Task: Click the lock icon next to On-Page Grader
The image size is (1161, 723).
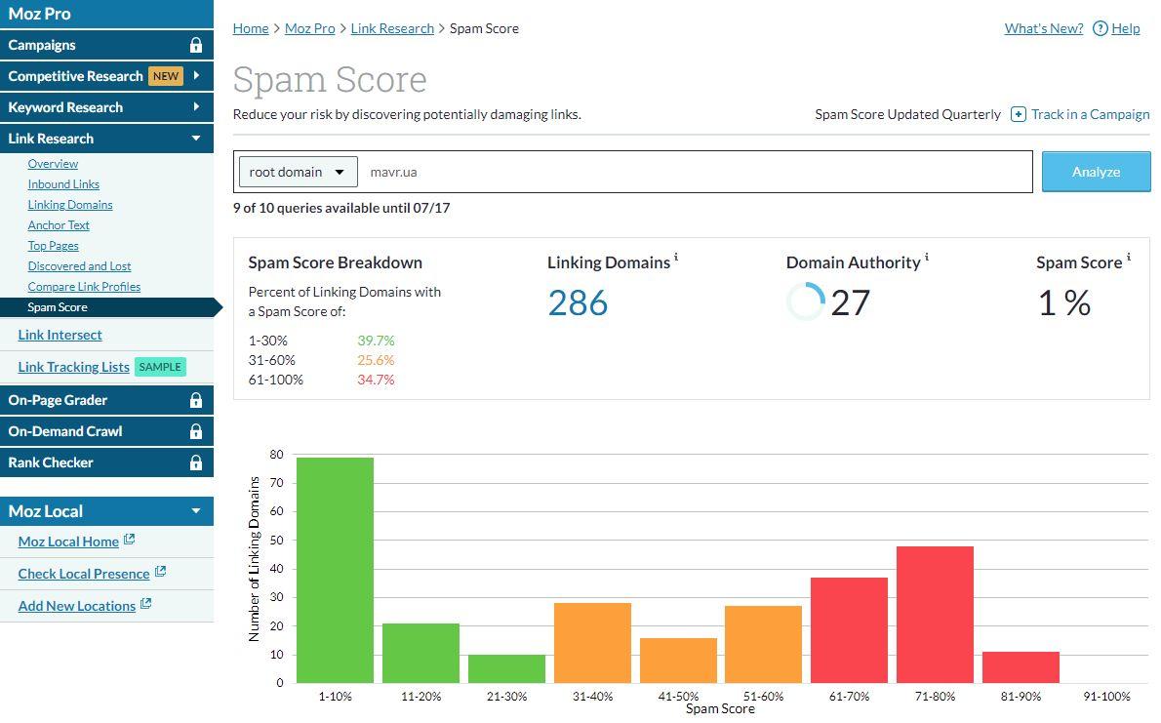Action: [x=195, y=400]
